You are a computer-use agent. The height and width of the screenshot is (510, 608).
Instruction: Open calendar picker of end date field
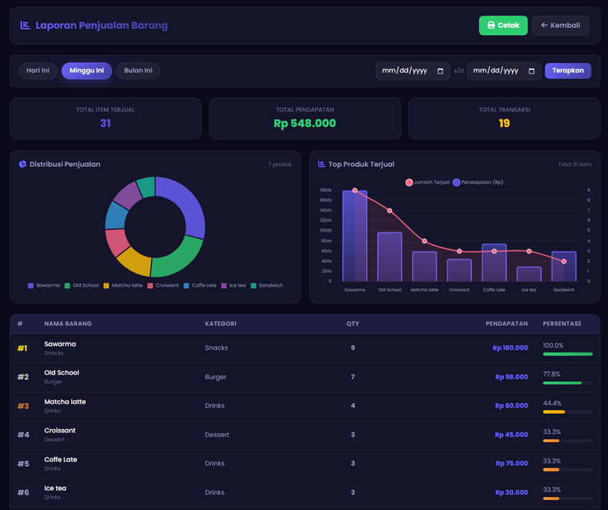(x=531, y=71)
